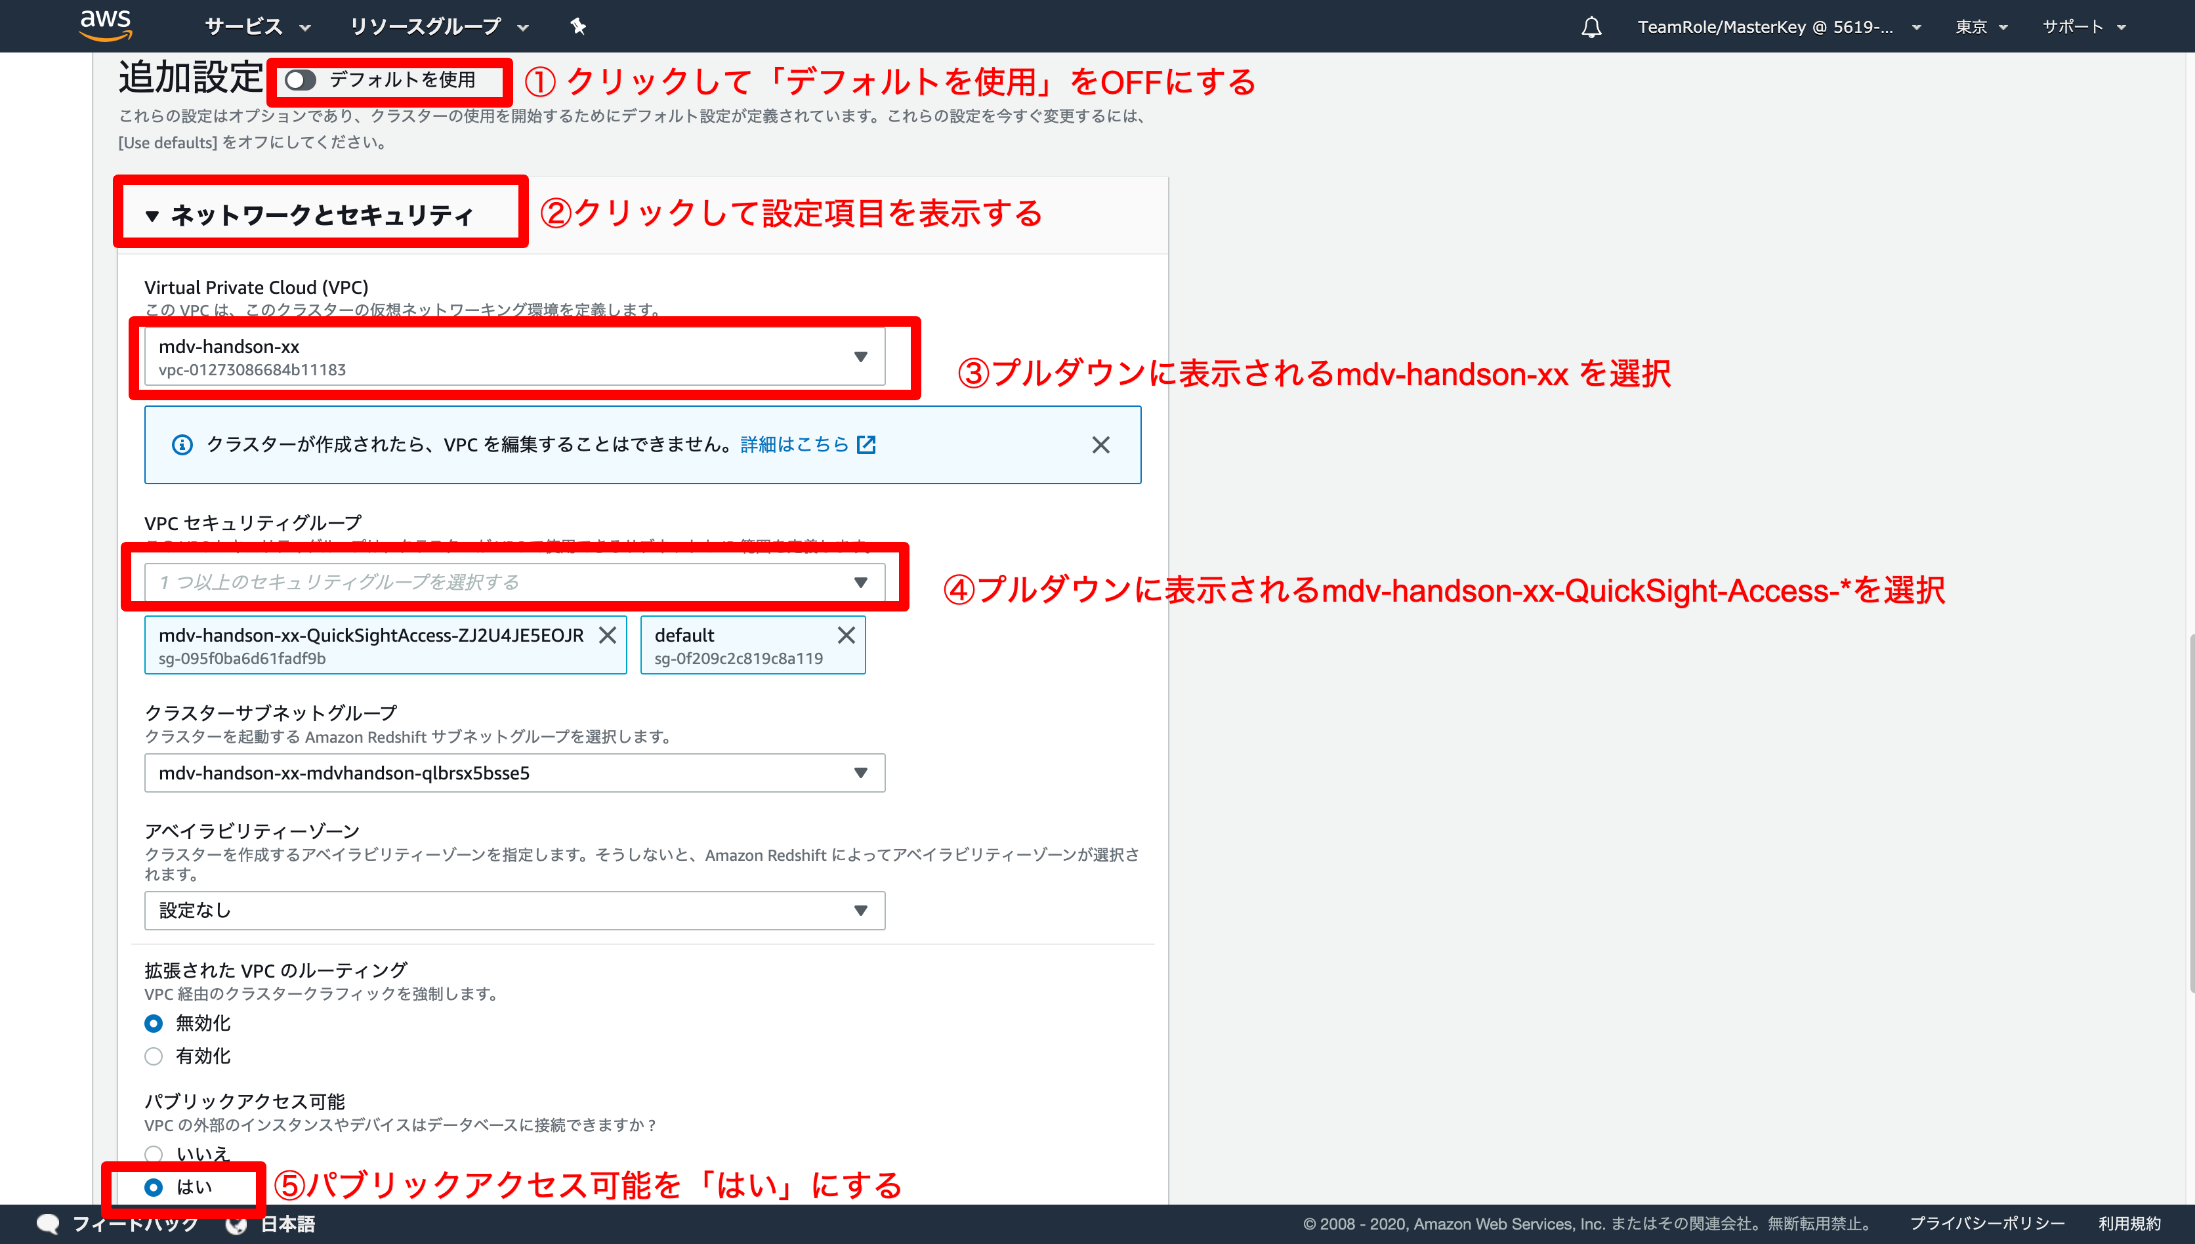Remove mdv-handson-xx-QuickSightAccess security group tag

pos(608,635)
